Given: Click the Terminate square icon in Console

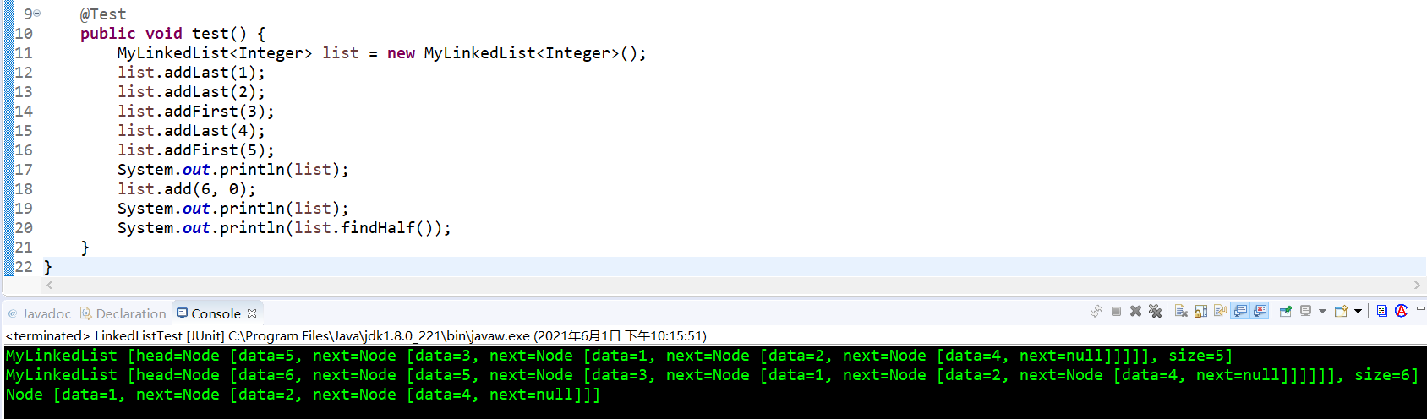Looking at the screenshot, I should tap(1116, 311).
